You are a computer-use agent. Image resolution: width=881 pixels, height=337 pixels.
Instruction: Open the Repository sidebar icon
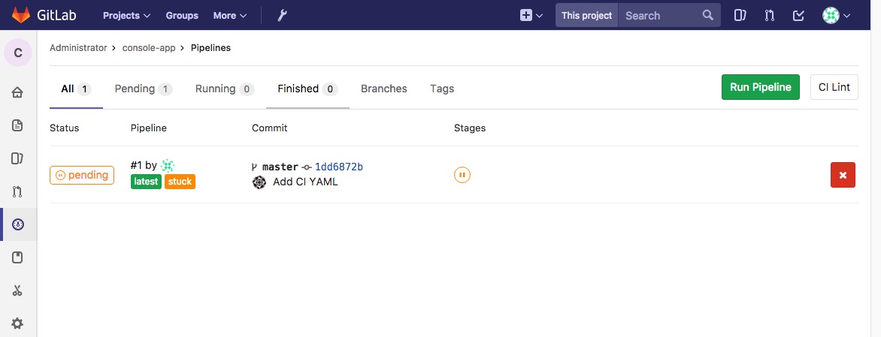[17, 125]
